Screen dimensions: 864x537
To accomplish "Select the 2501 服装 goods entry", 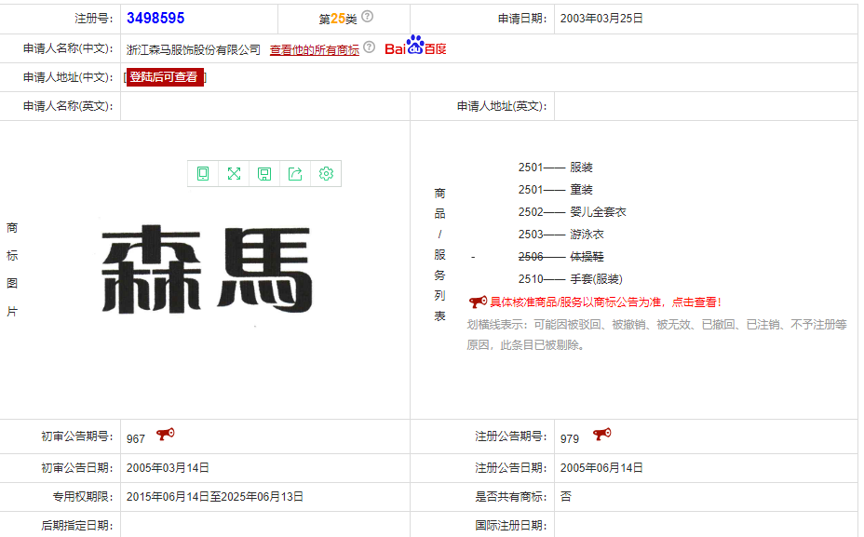I will pos(556,168).
